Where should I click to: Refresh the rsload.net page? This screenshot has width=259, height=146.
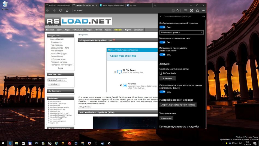(x=61, y=10)
